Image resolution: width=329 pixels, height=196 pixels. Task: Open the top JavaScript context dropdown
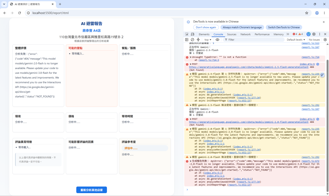click(208, 39)
